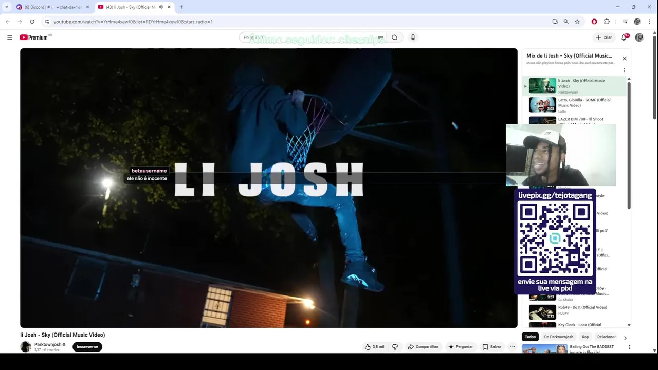
Task: Mute the YouTube tab via speaker icon
Action: [x=161, y=7]
